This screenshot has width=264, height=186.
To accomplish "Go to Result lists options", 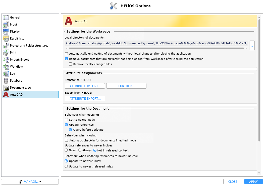I will (x=30, y=39).
